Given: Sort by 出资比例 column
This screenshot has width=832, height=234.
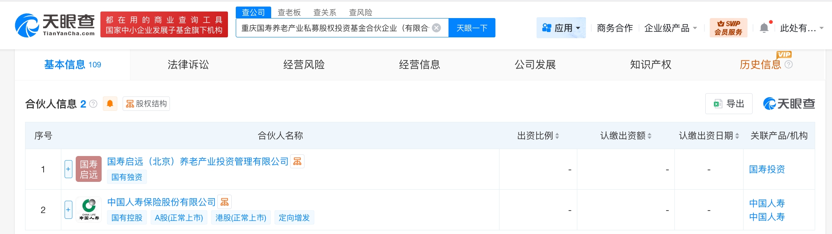Looking at the screenshot, I should click(x=557, y=136).
